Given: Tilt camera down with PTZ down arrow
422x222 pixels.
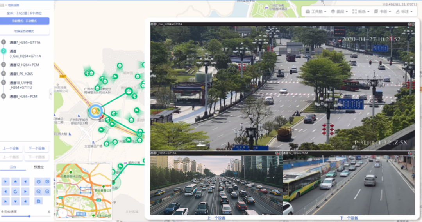Looking at the screenshot, I should [x=15, y=201].
